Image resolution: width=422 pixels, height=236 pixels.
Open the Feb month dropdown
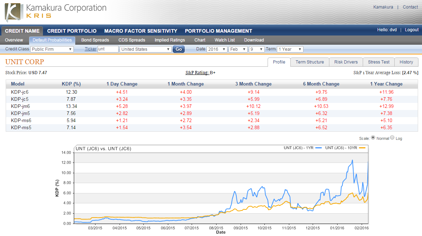238,49
